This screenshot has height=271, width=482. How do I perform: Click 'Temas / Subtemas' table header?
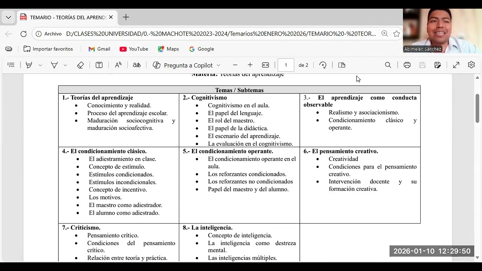pos(239,90)
